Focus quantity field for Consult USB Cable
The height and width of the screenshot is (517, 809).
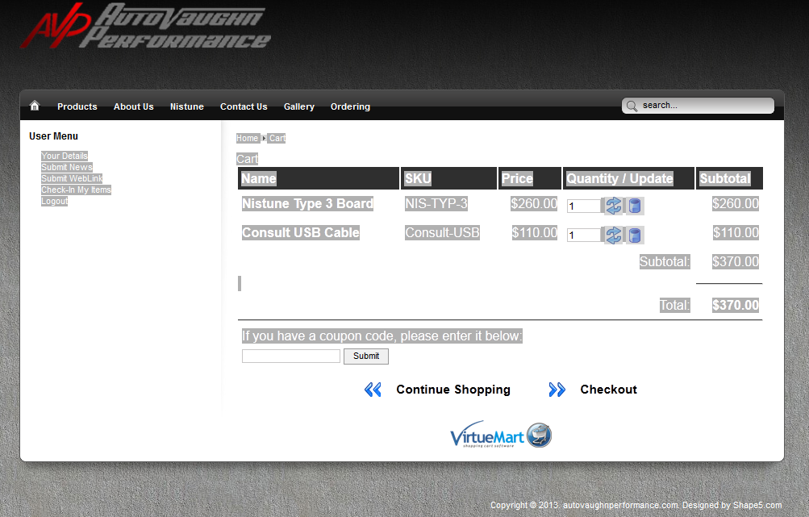(583, 235)
